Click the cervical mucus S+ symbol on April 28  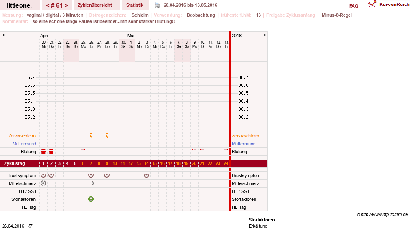107,136
